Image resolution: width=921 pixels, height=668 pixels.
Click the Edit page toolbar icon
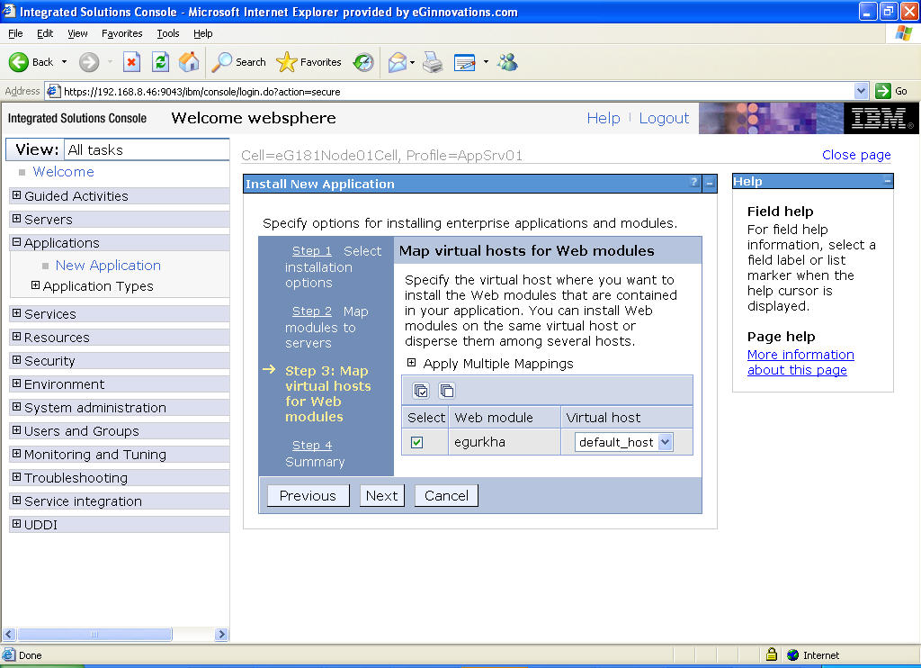point(465,62)
